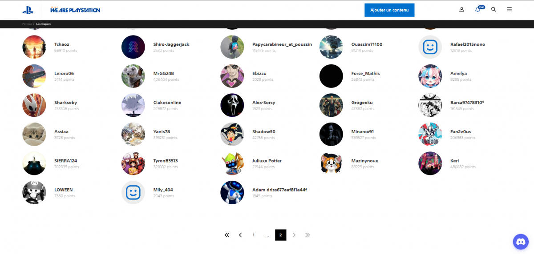Click the PlayStation logo icon

pos(28,10)
